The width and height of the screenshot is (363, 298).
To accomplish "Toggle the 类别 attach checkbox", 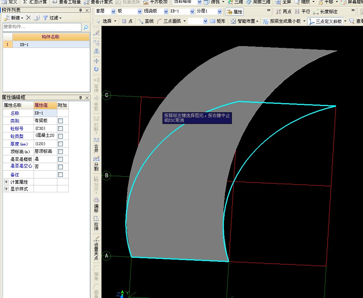I will (60, 121).
